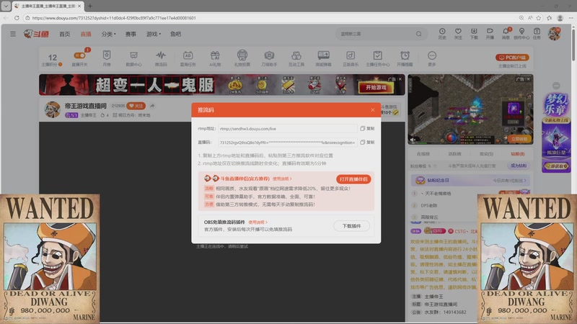The image size is (577, 324).
Task: Go to 赛事 in top navigation
Action: pos(131,34)
